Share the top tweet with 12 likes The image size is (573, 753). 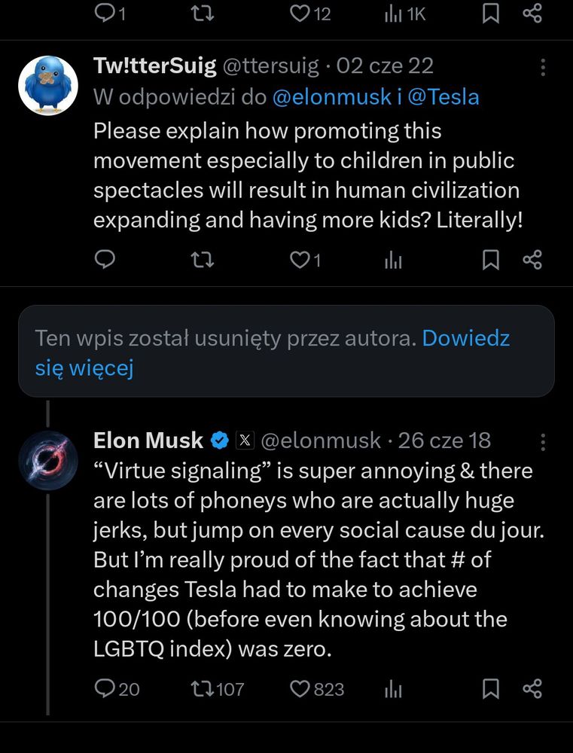pos(532,13)
